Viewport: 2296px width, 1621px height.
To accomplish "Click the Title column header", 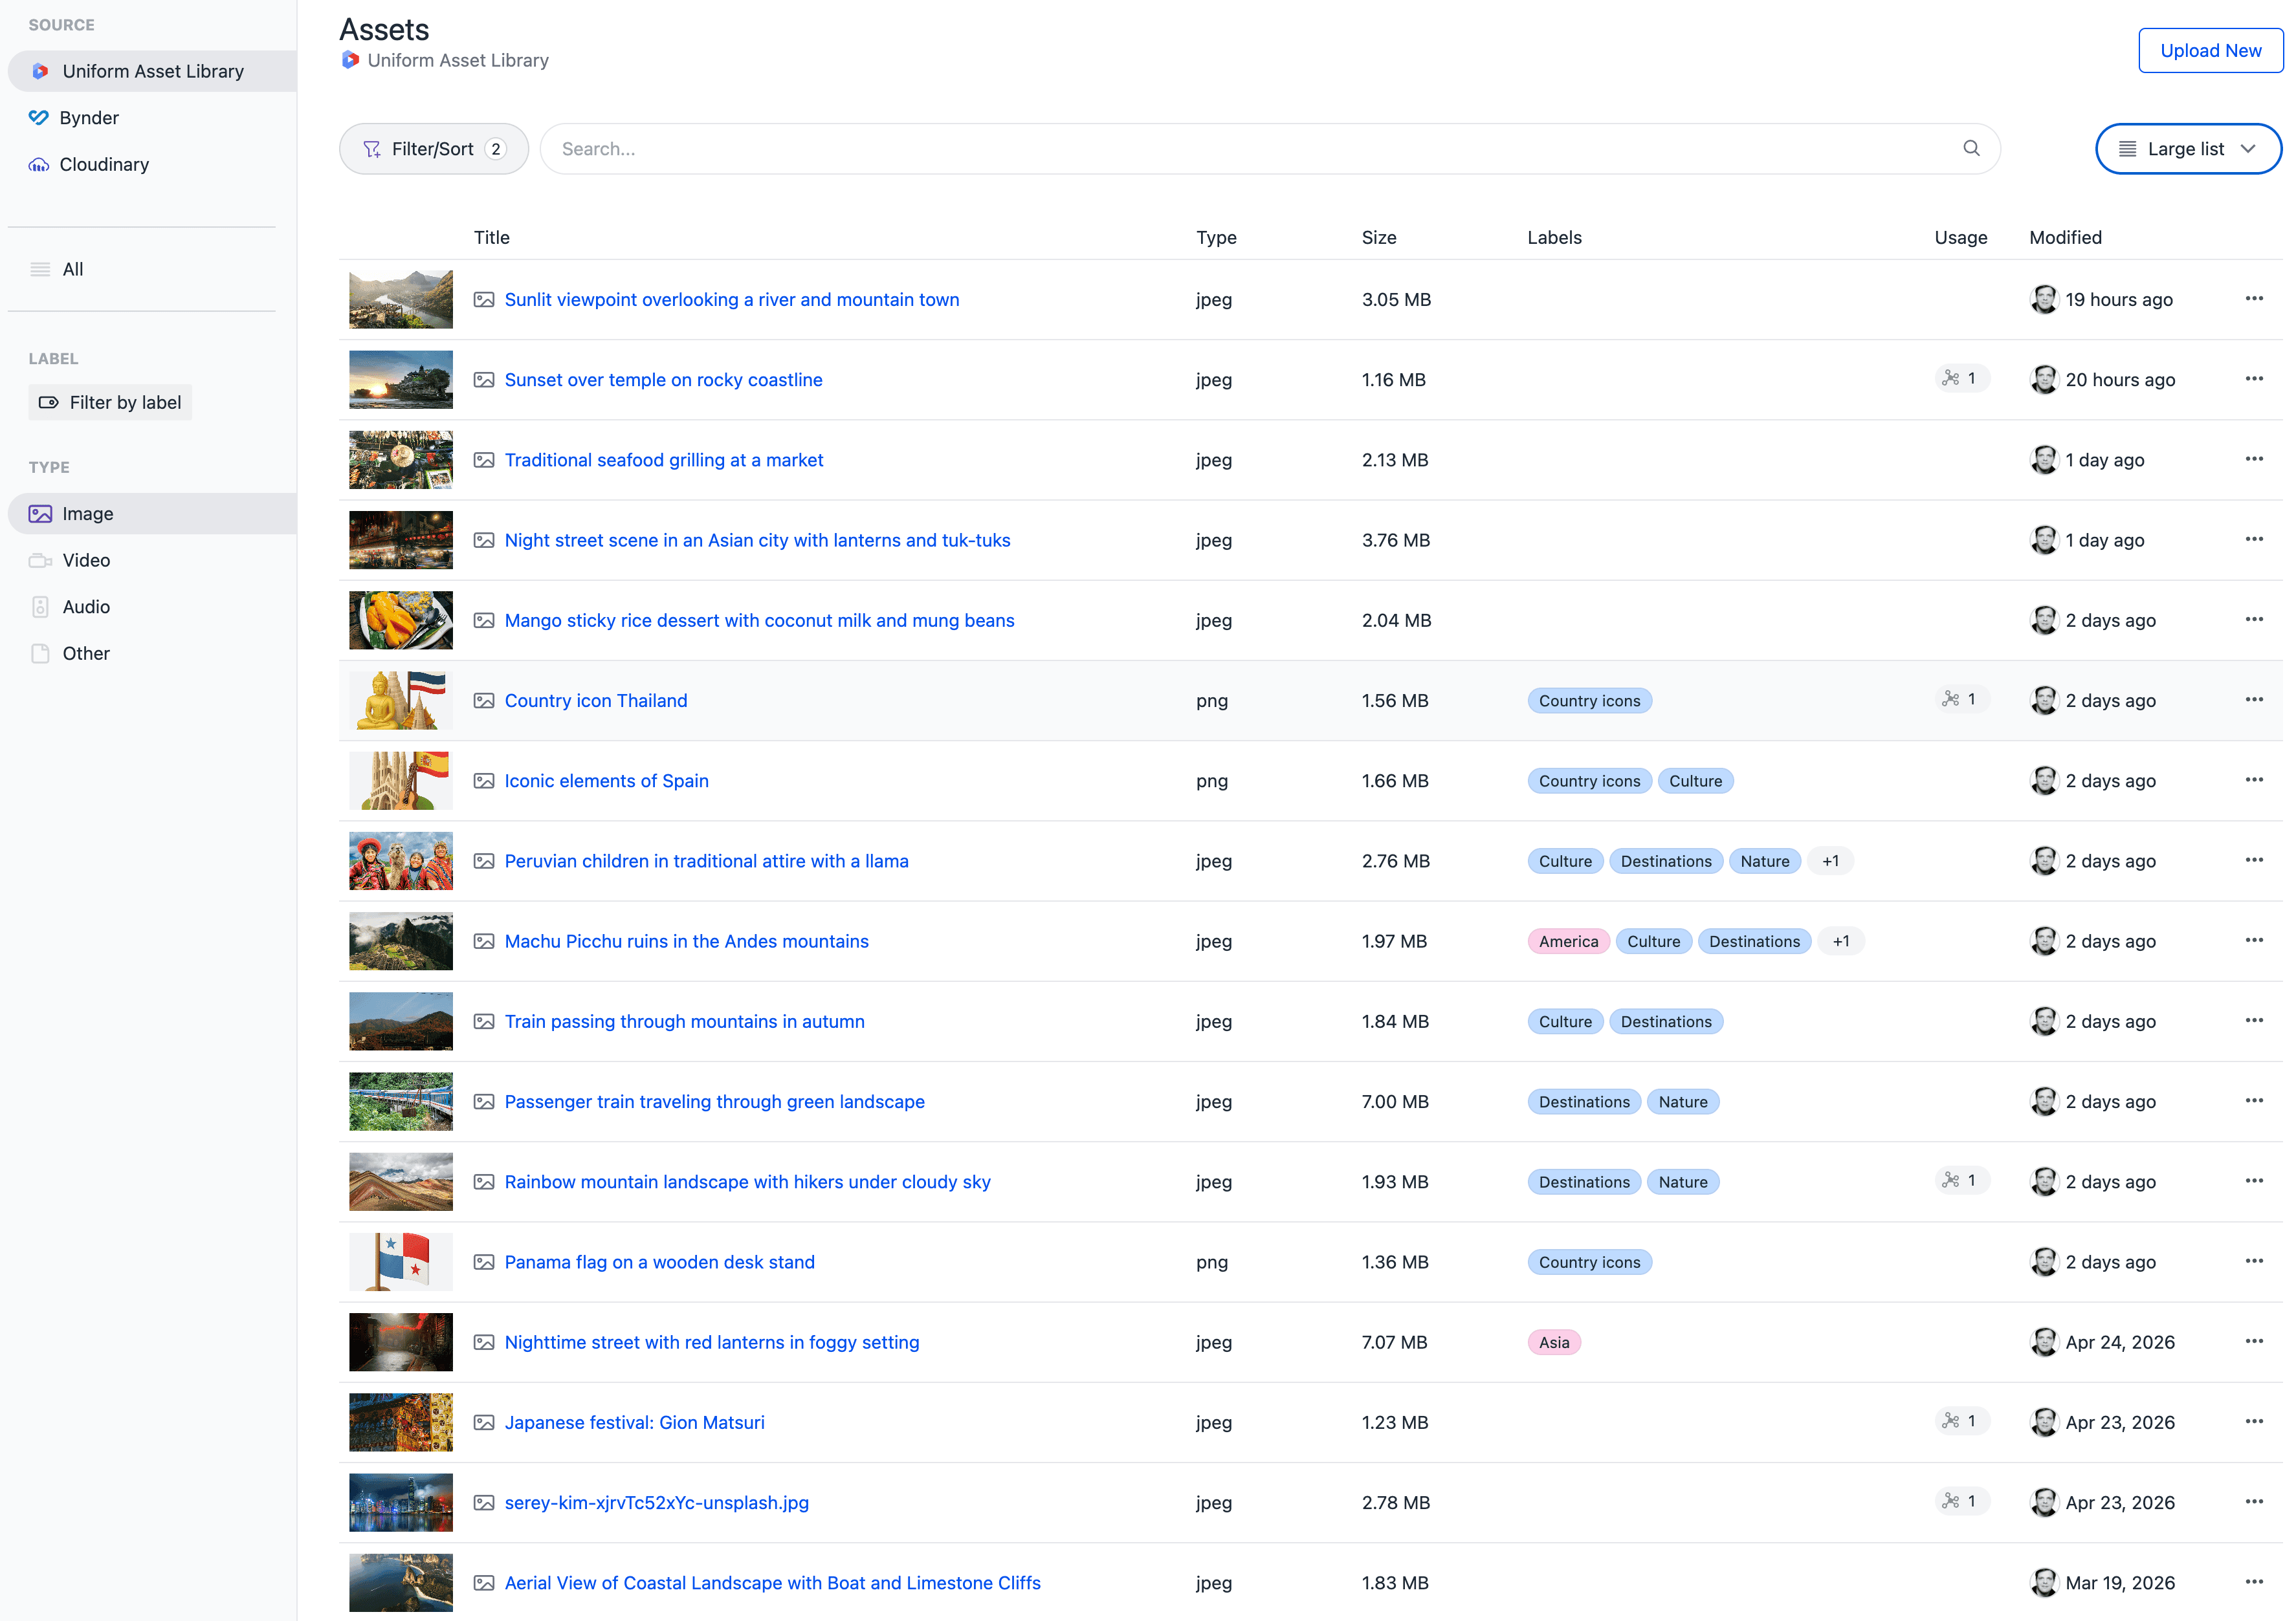I will point(491,238).
